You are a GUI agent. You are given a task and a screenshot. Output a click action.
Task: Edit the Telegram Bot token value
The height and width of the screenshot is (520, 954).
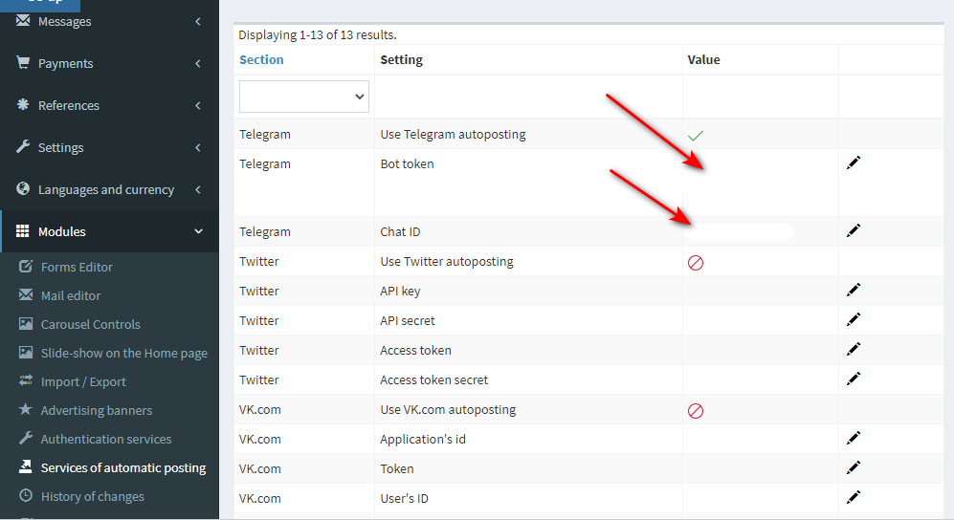tap(854, 162)
